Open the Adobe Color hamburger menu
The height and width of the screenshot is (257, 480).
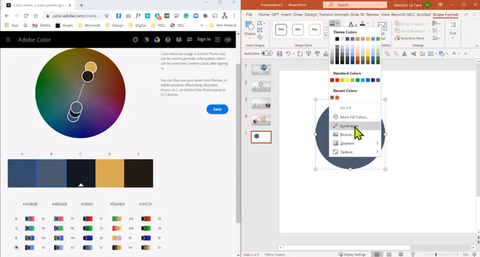coord(8,40)
